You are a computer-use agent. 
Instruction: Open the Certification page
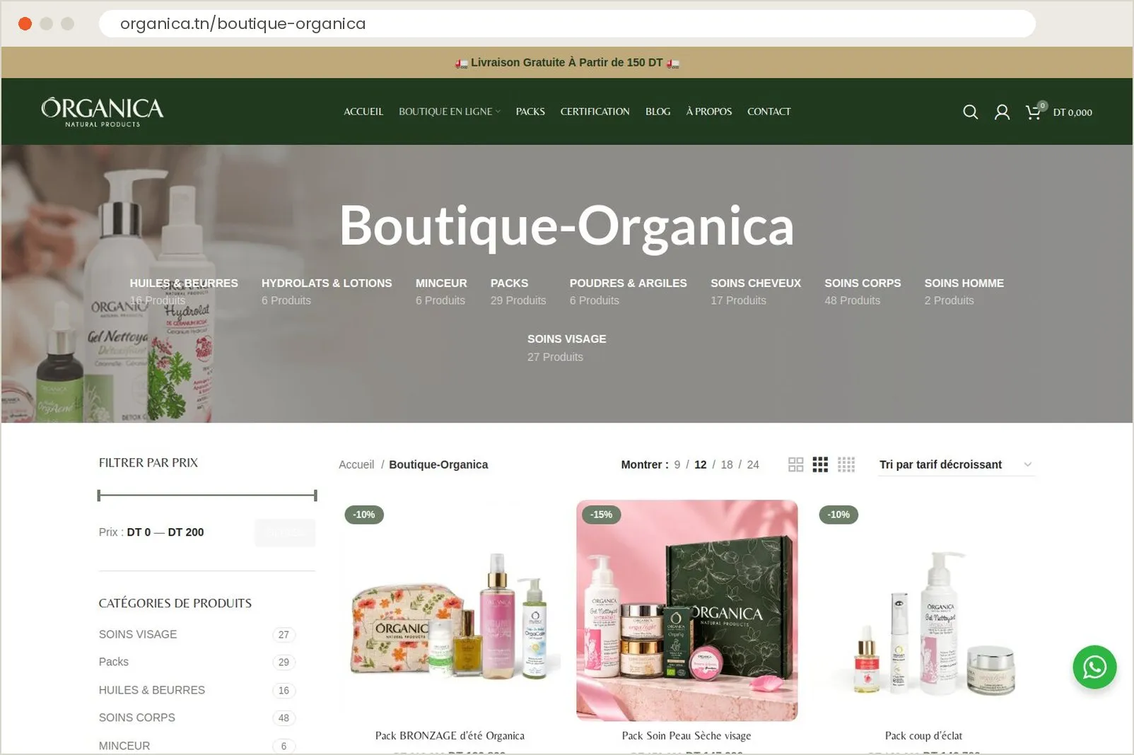[595, 112]
